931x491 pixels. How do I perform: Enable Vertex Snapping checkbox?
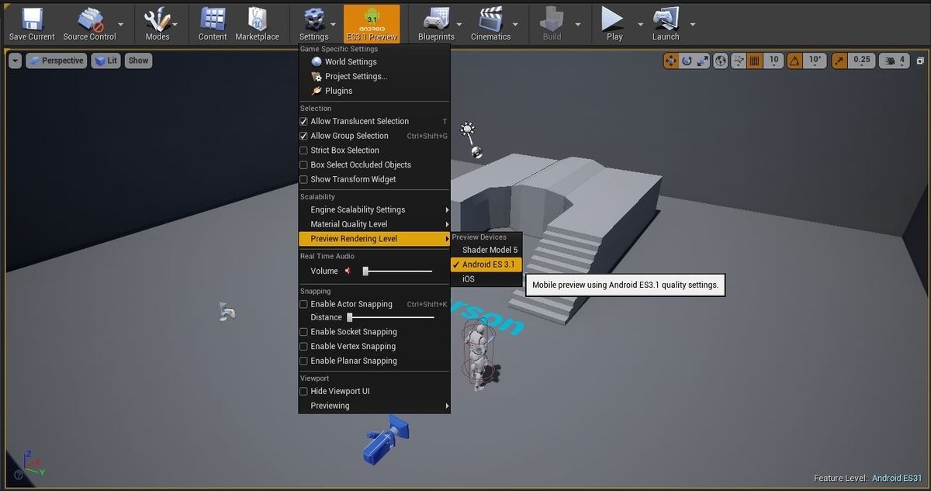pos(304,346)
